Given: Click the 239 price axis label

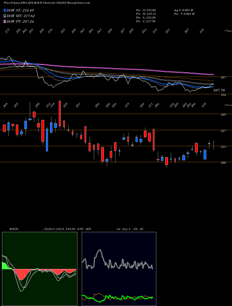Looking at the screenshot, I should 223,115.
